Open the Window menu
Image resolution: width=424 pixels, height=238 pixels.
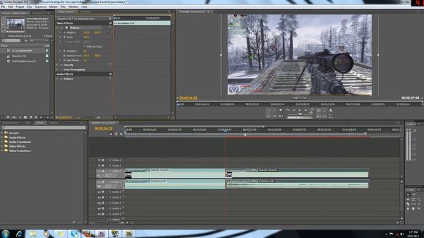coord(74,7)
